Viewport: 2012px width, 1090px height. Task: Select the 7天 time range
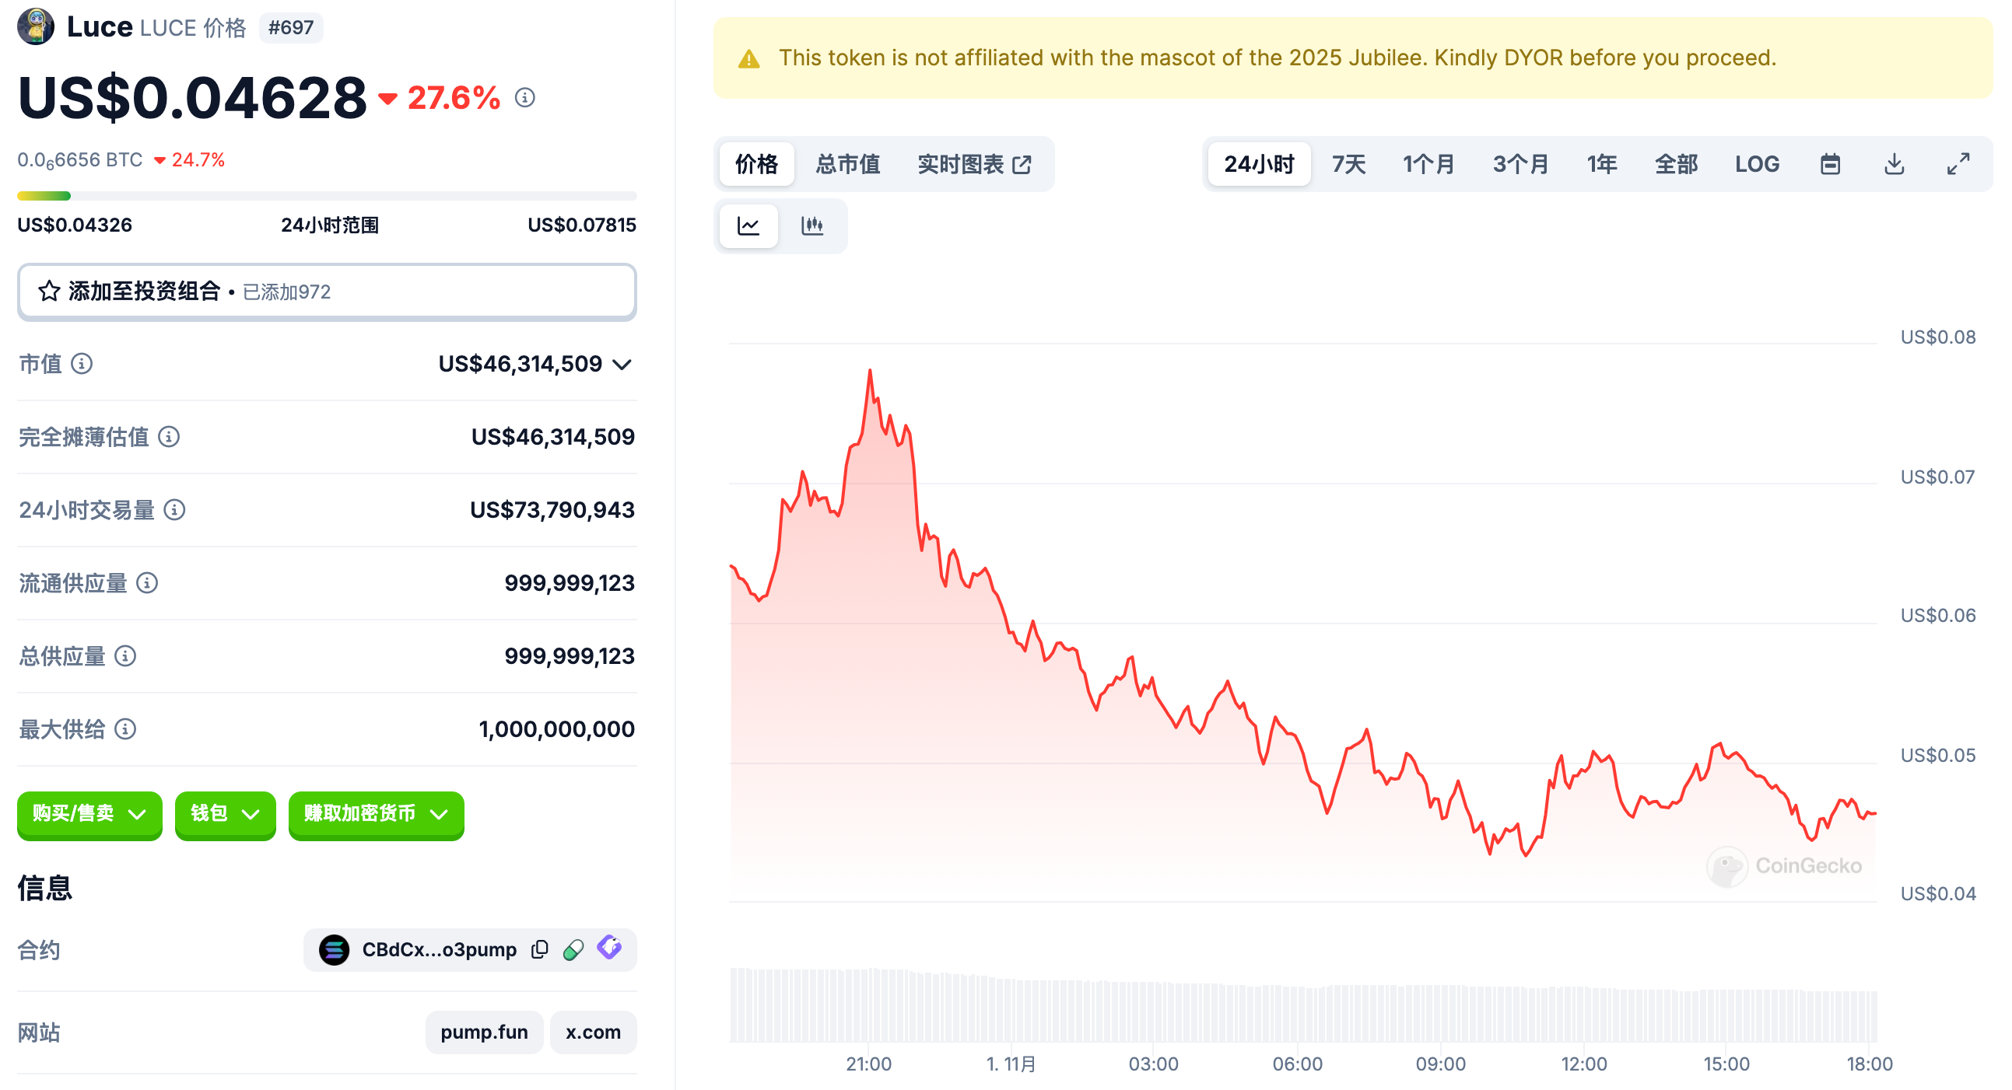[1348, 164]
